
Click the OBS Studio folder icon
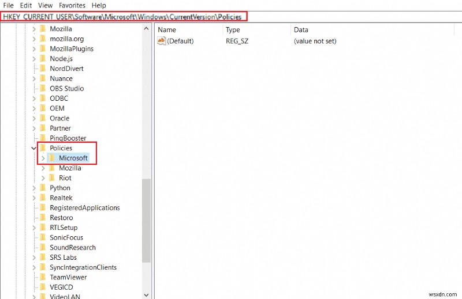coord(43,88)
